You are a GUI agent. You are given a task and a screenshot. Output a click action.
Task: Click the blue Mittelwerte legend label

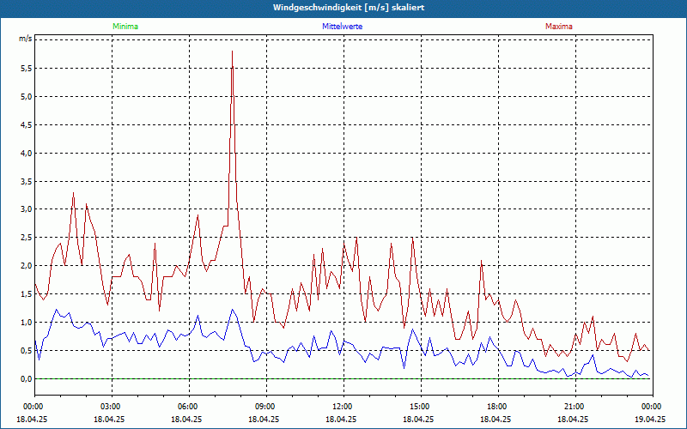coord(342,27)
